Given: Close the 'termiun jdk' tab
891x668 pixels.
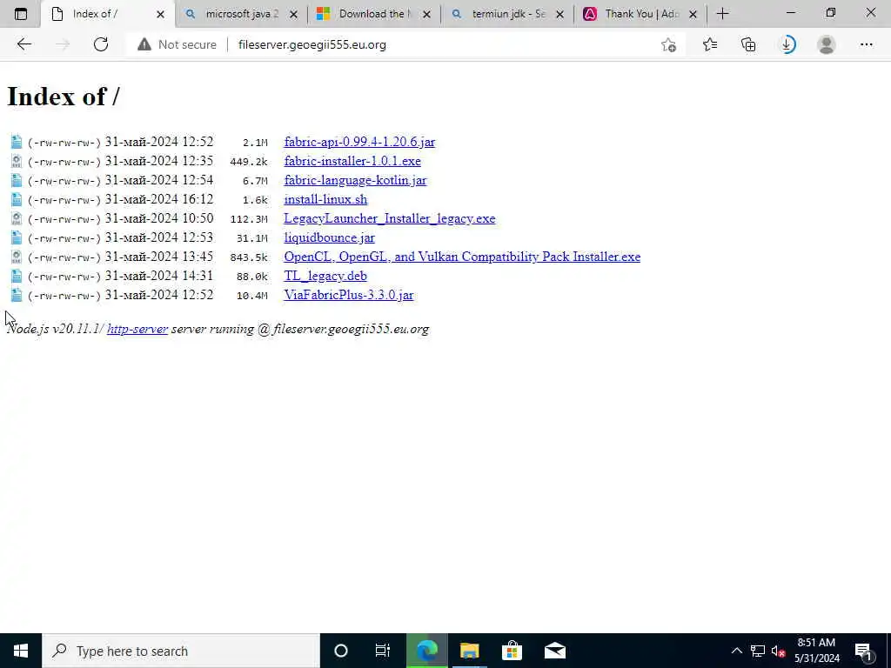Looking at the screenshot, I should pos(559,14).
